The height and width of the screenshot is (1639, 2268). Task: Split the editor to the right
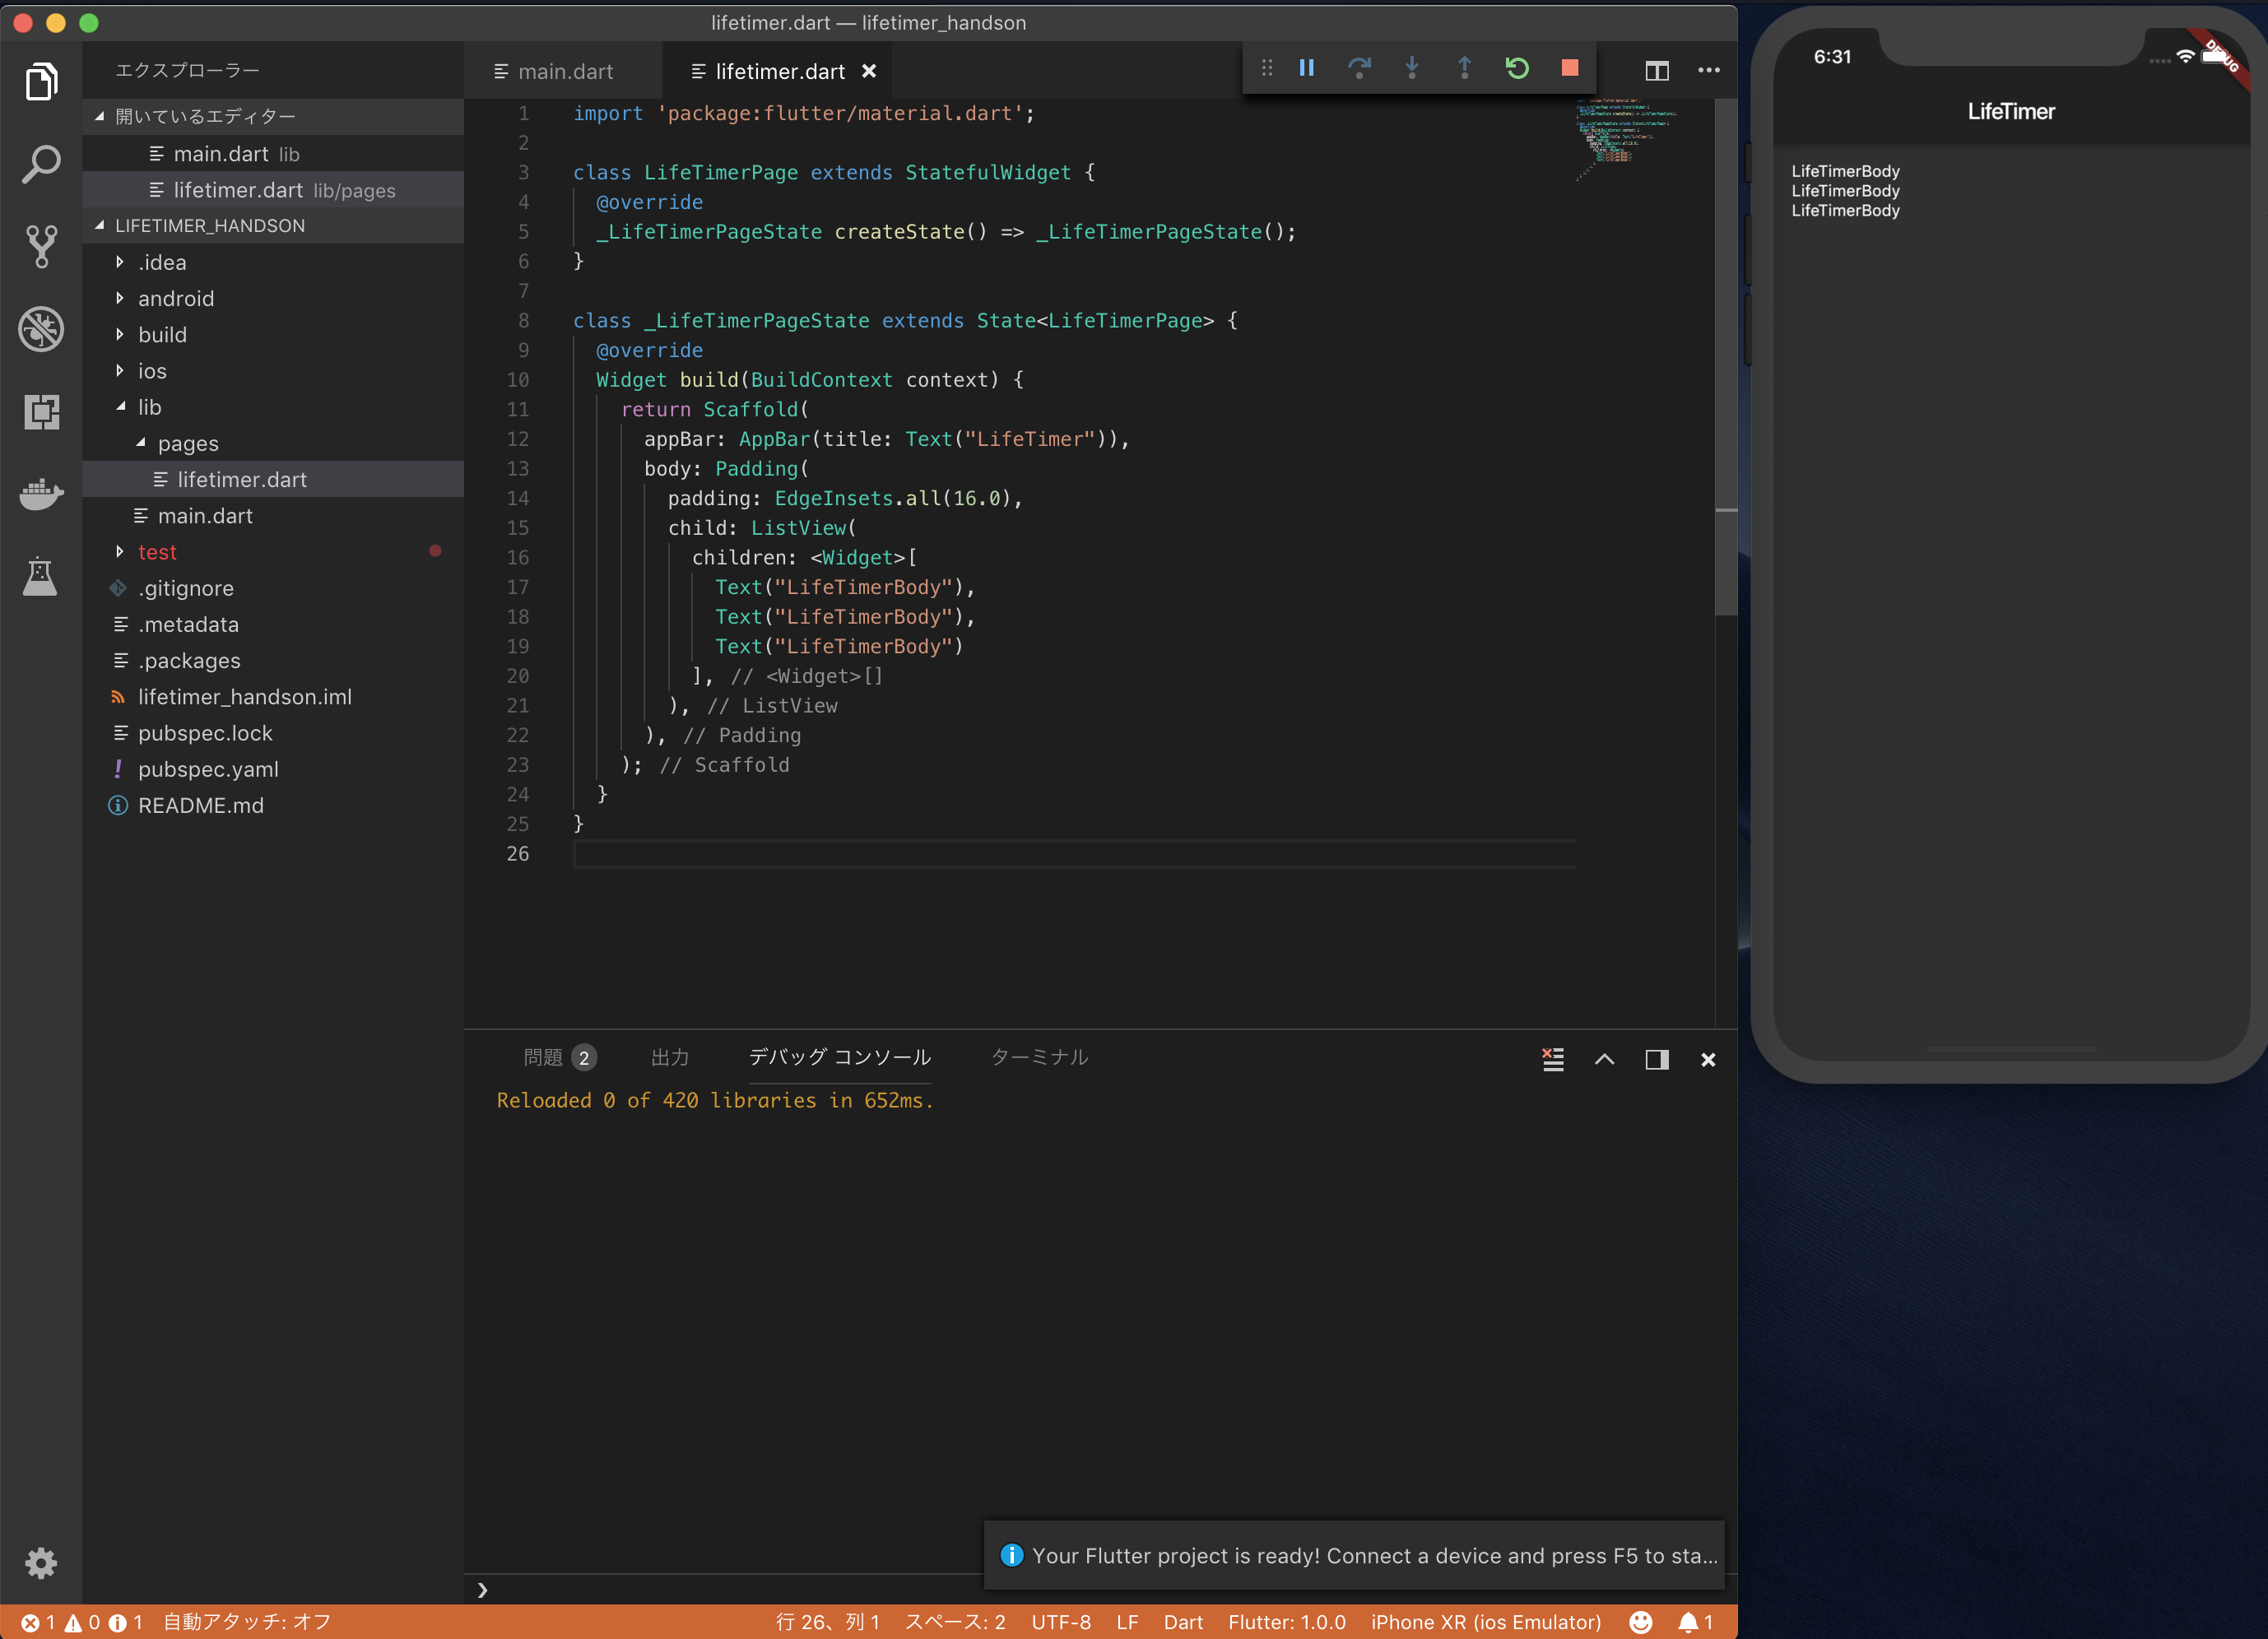tap(1657, 70)
